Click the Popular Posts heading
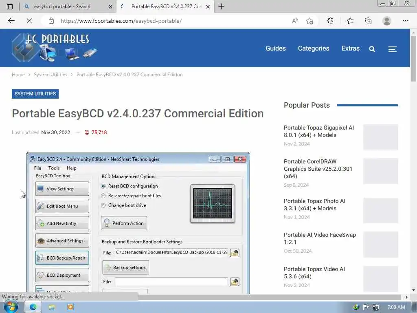Image resolution: width=417 pixels, height=313 pixels. [307, 105]
